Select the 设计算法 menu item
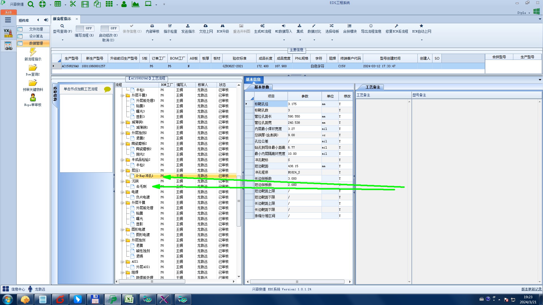This screenshot has height=305, width=543. 36,36
